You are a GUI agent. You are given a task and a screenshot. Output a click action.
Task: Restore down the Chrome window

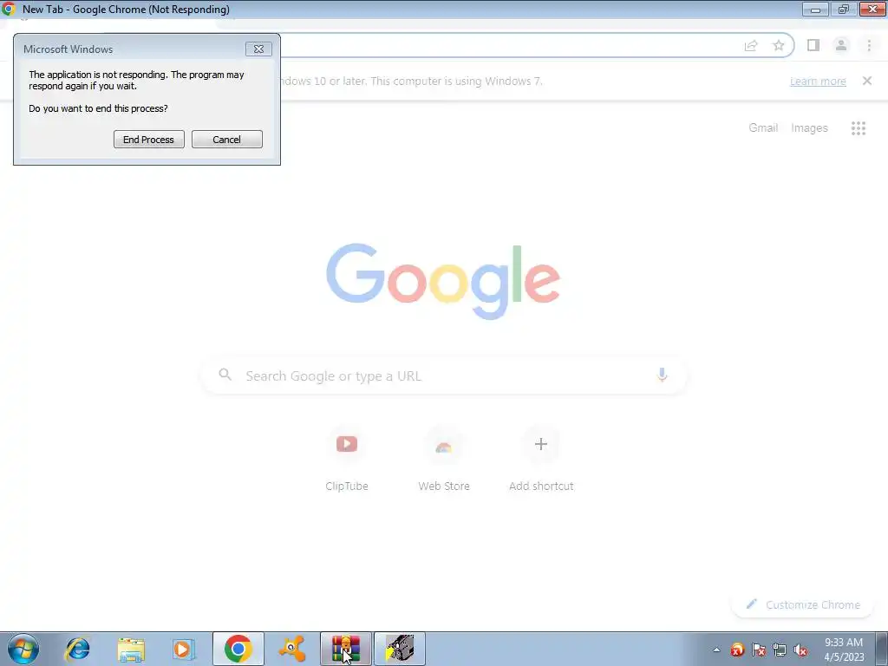[843, 9]
